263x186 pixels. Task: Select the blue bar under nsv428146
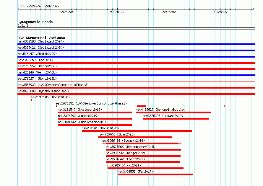(136, 75)
